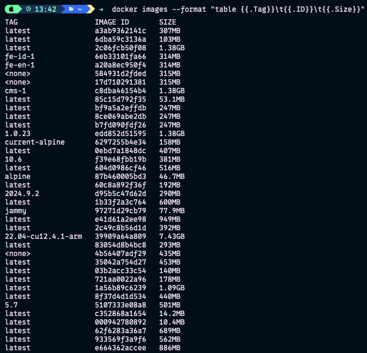
Task: Click the SIZE column header
Action: pyautogui.click(x=168, y=22)
